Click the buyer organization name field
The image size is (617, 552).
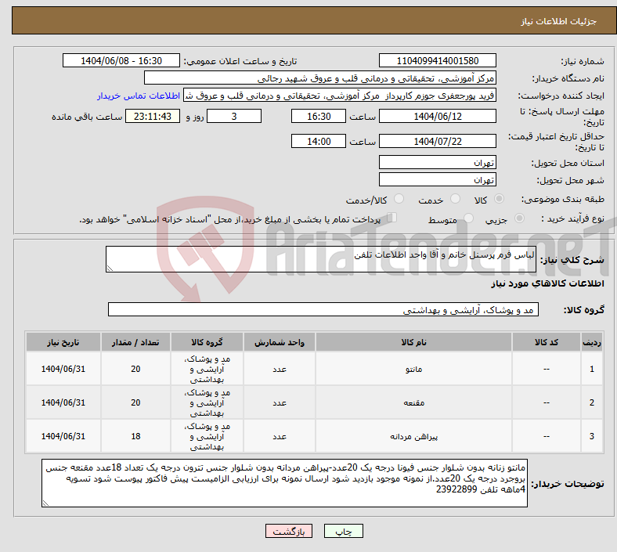[320, 78]
